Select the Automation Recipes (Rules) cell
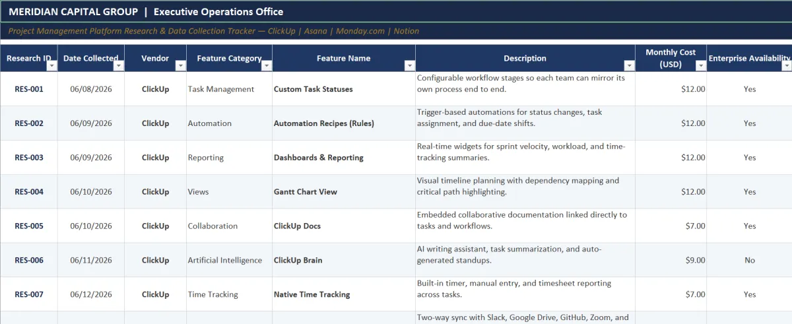 click(344, 123)
